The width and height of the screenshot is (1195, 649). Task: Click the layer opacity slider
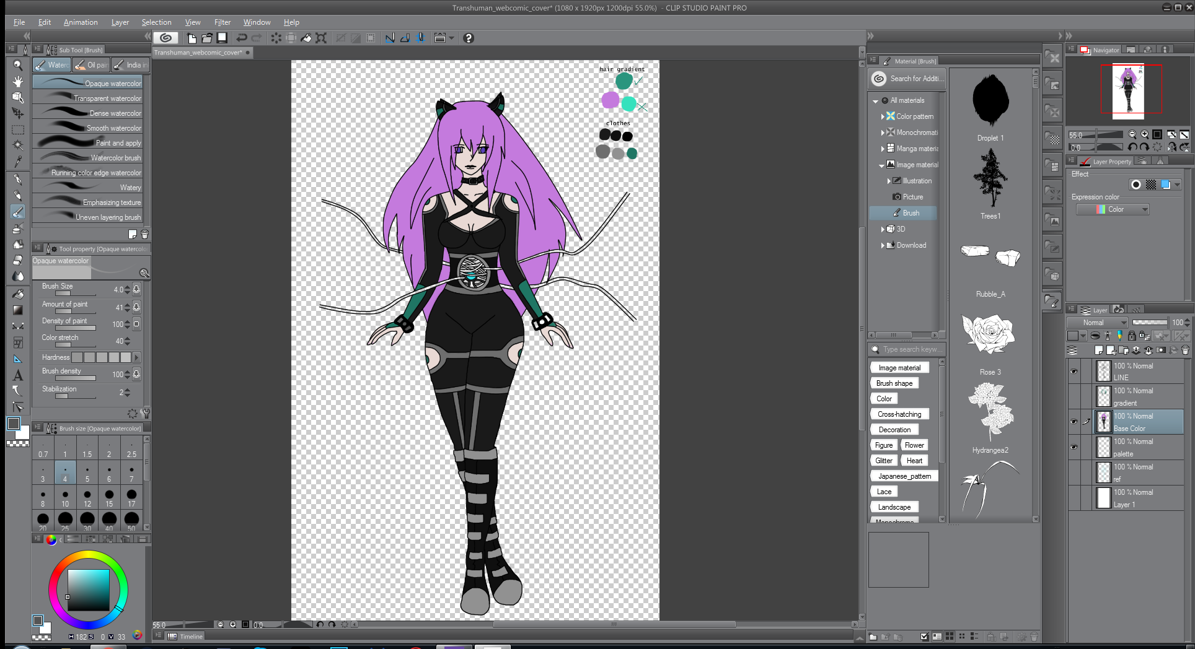[1150, 323]
